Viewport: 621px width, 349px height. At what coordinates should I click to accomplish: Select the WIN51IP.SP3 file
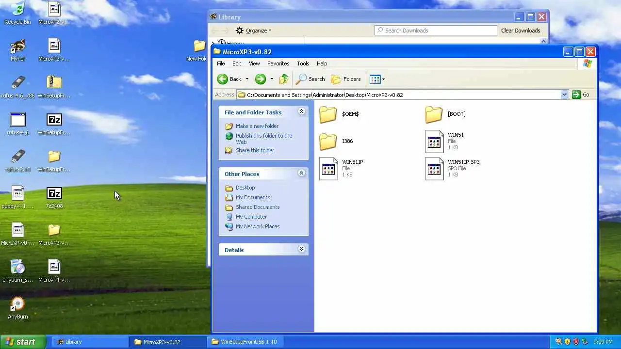pos(452,169)
